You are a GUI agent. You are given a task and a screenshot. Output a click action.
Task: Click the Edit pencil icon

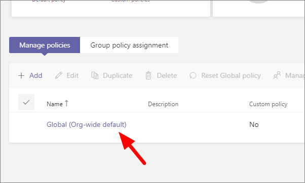(59, 75)
